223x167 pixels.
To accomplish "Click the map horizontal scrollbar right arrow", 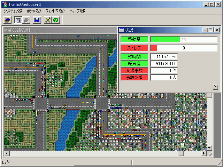I will point(204,153).
